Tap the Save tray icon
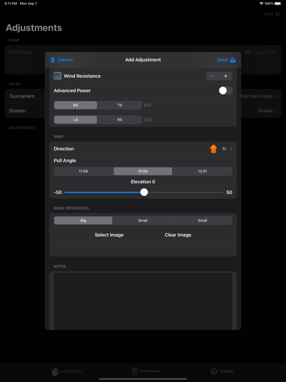 coord(233,60)
